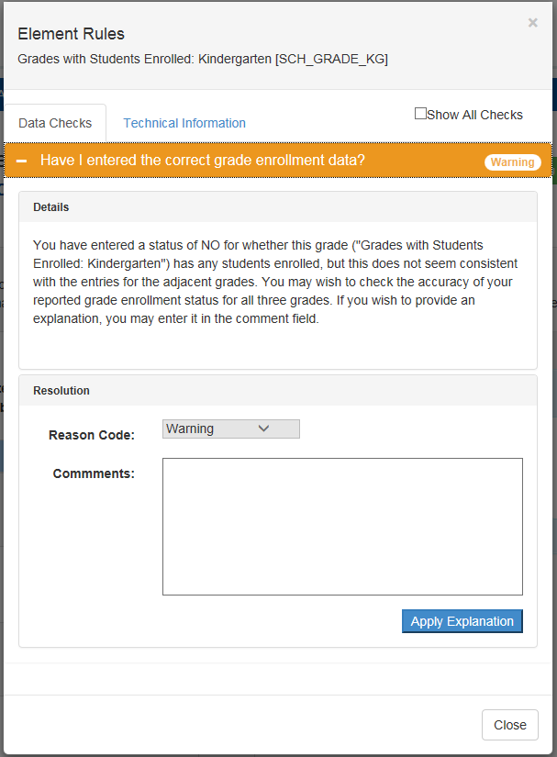Click the Resolution panel heading
Screen dimensions: 557x757
[x=61, y=391]
